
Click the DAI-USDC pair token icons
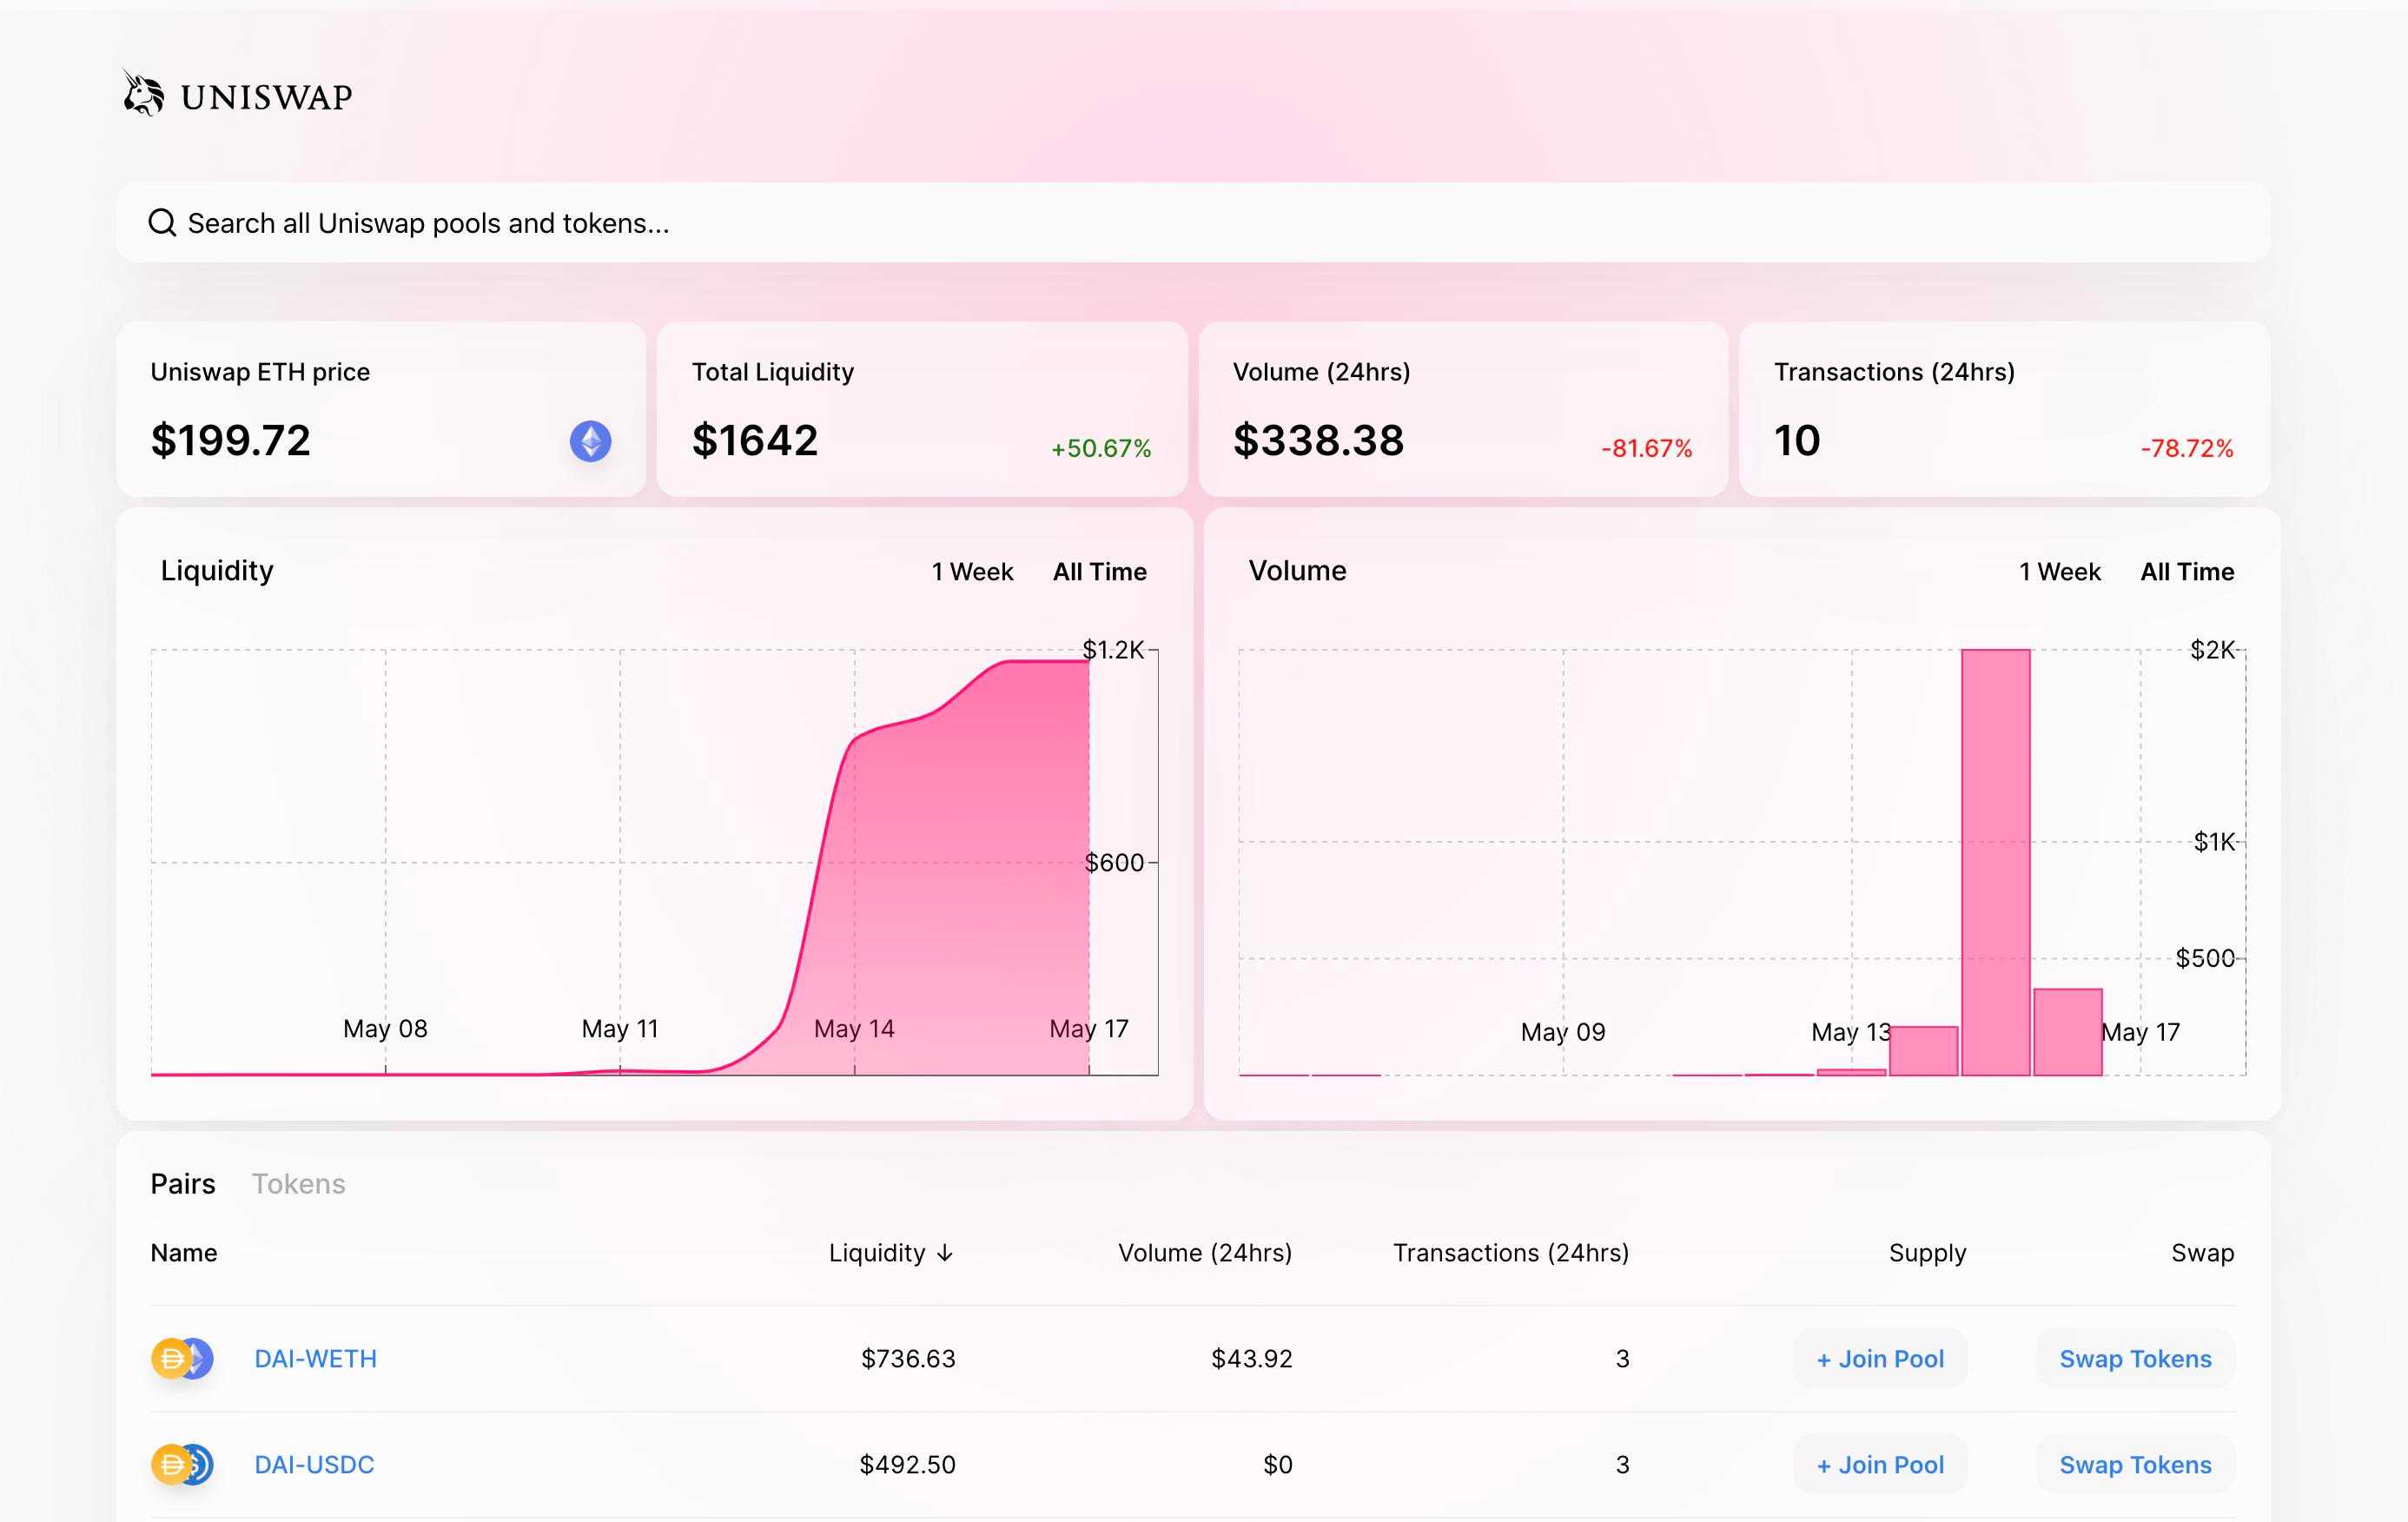coord(182,1464)
